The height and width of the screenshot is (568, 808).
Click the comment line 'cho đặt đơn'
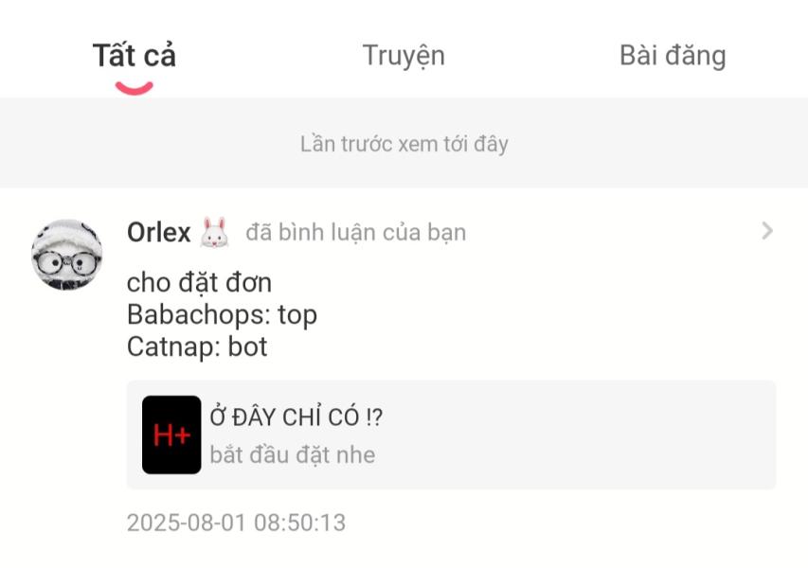(x=199, y=282)
